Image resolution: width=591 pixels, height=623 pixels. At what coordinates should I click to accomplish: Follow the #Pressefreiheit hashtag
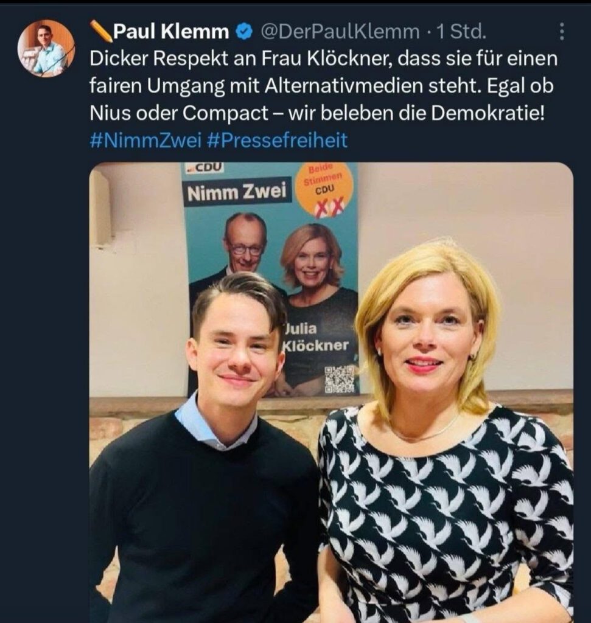coord(278,141)
